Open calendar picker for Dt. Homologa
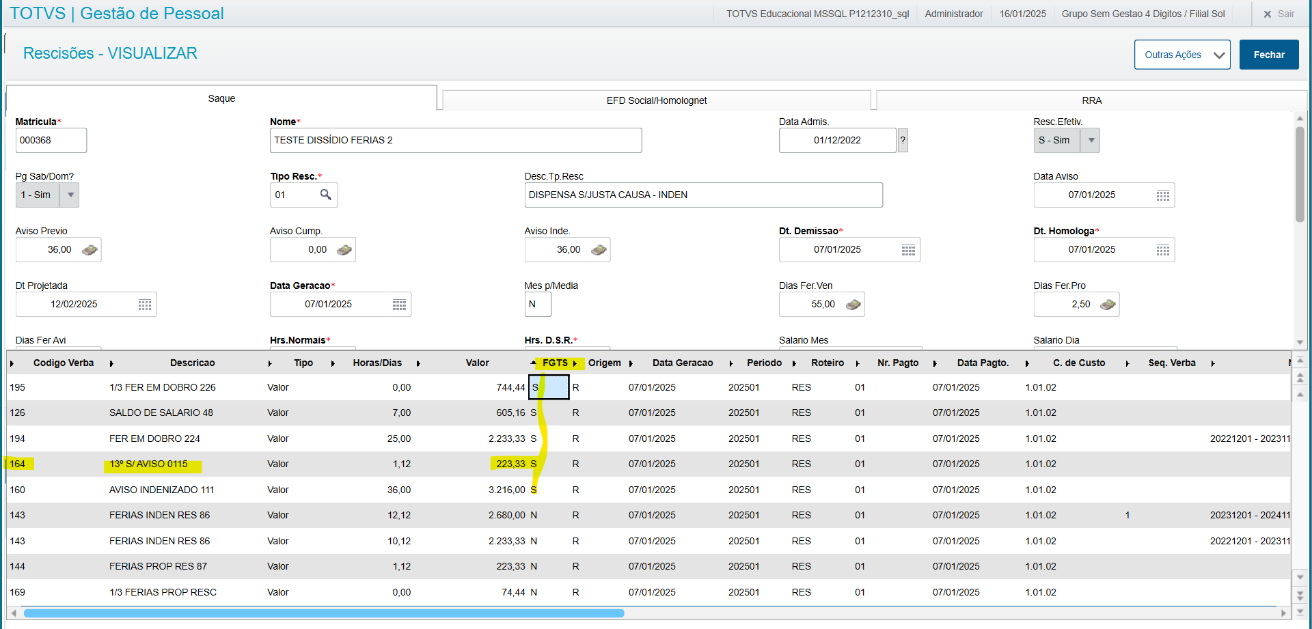This screenshot has width=1312, height=629. point(1162,250)
